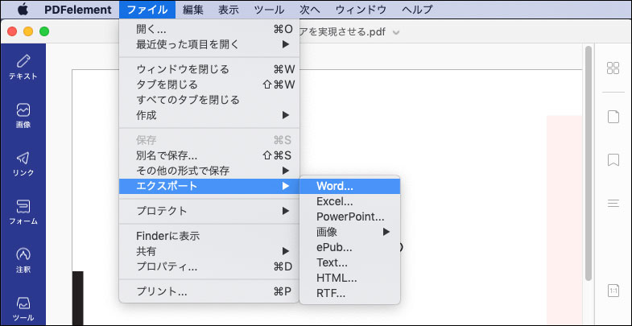The height and width of the screenshot is (326, 632).
Task: Export to ePub...
Action: 350,247
